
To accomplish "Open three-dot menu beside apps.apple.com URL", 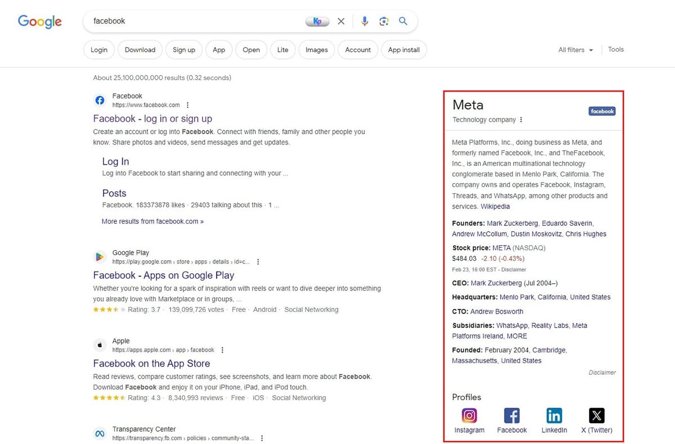I will click(222, 350).
